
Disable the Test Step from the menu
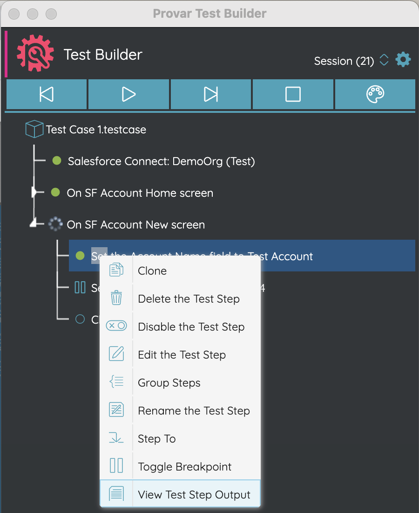(x=191, y=326)
